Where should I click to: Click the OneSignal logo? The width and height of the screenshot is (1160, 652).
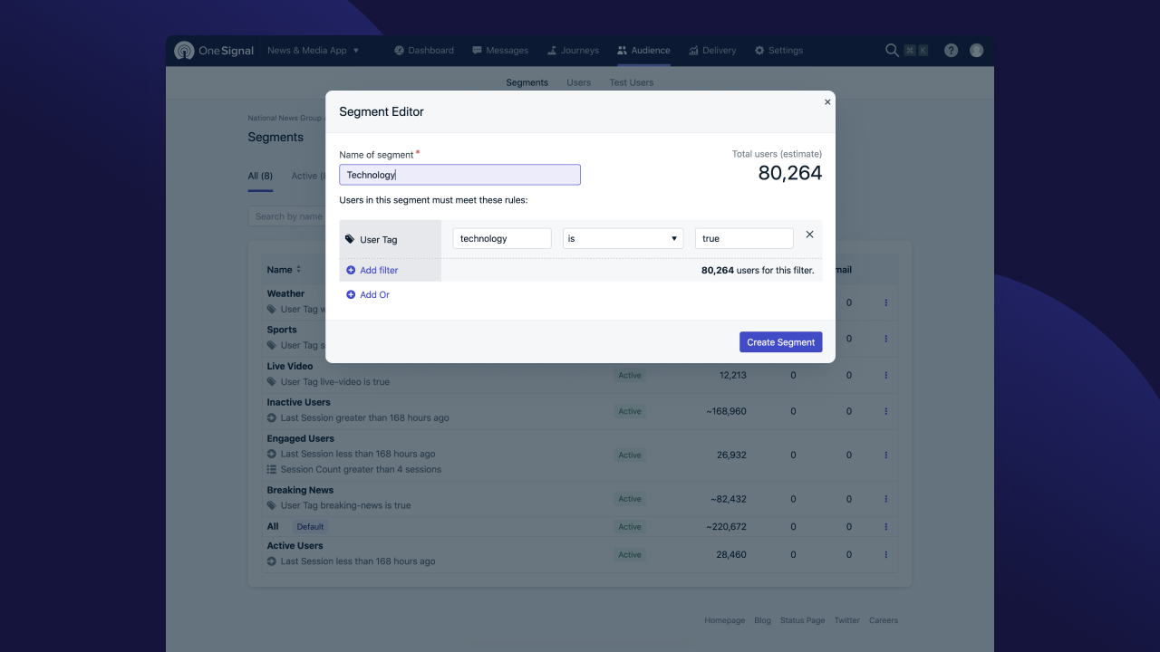(214, 51)
